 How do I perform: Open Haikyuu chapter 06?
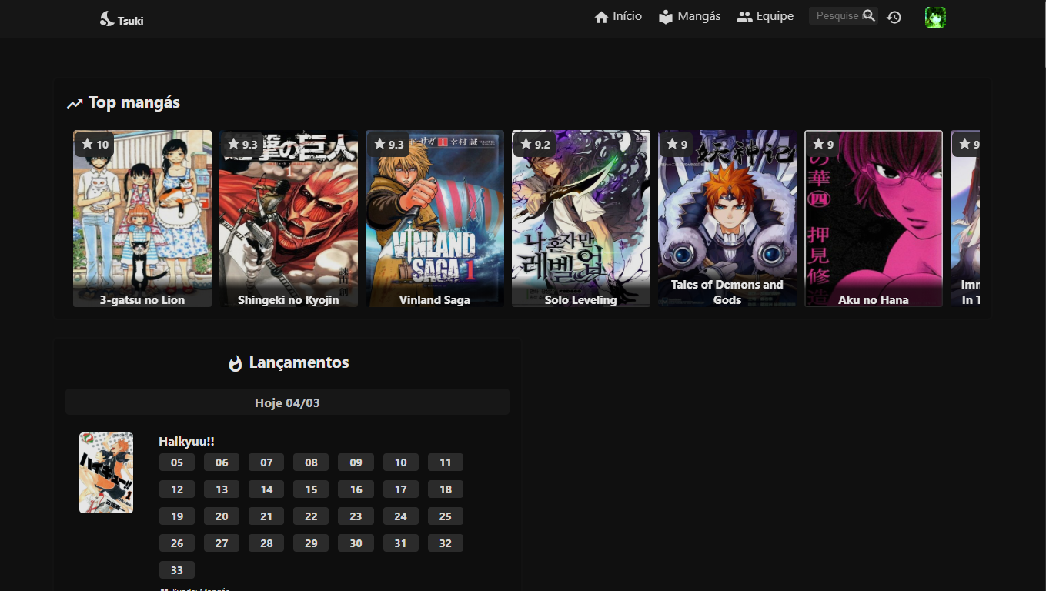222,462
